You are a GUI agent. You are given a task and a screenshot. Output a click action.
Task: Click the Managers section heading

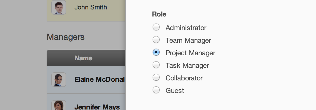[66, 37]
